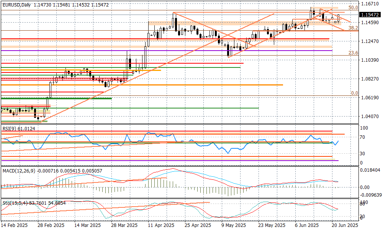Click the 1.04070 price axis label
The height and width of the screenshot is (230, 383).
click(370, 117)
